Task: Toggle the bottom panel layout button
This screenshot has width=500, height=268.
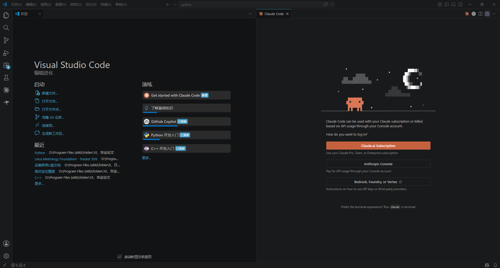Action: [x=453, y=4]
